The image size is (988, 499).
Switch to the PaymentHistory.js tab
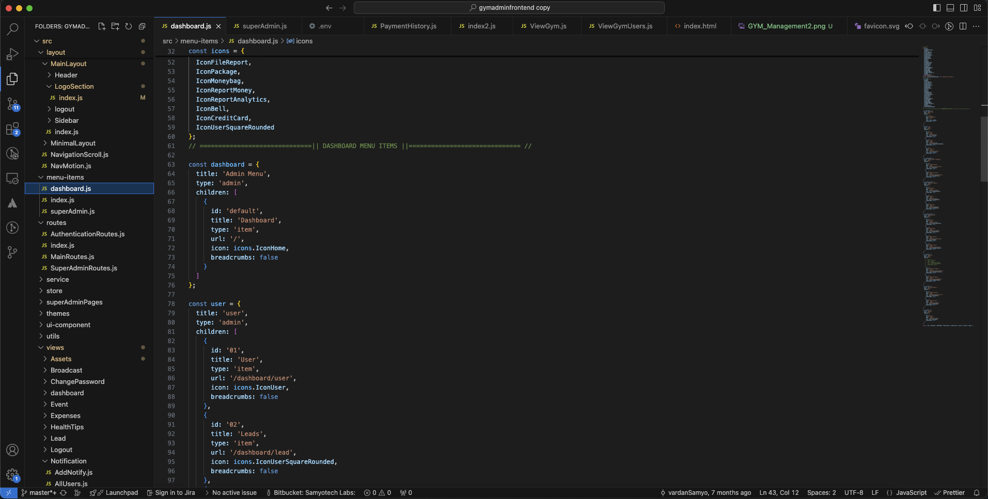point(407,26)
